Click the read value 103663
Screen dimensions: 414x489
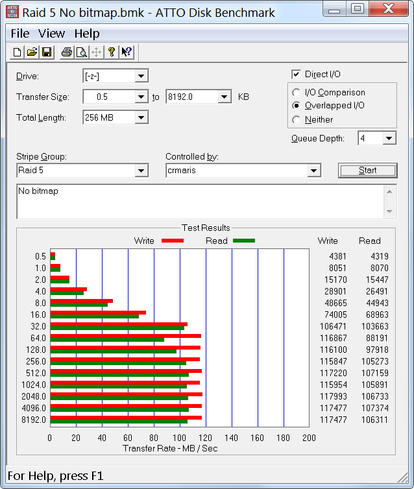click(374, 326)
